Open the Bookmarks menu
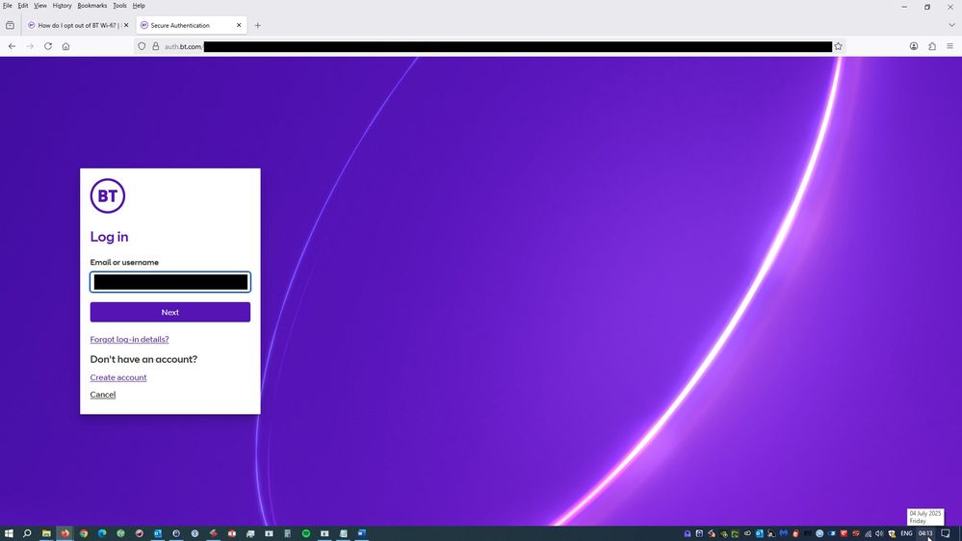This screenshot has width=962, height=541. point(92,6)
